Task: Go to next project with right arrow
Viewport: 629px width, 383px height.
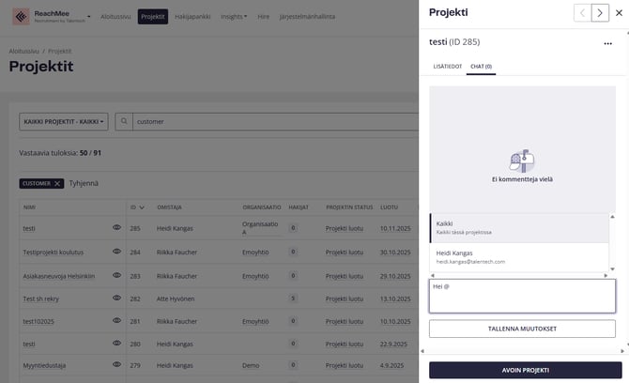Action: pyautogui.click(x=600, y=13)
